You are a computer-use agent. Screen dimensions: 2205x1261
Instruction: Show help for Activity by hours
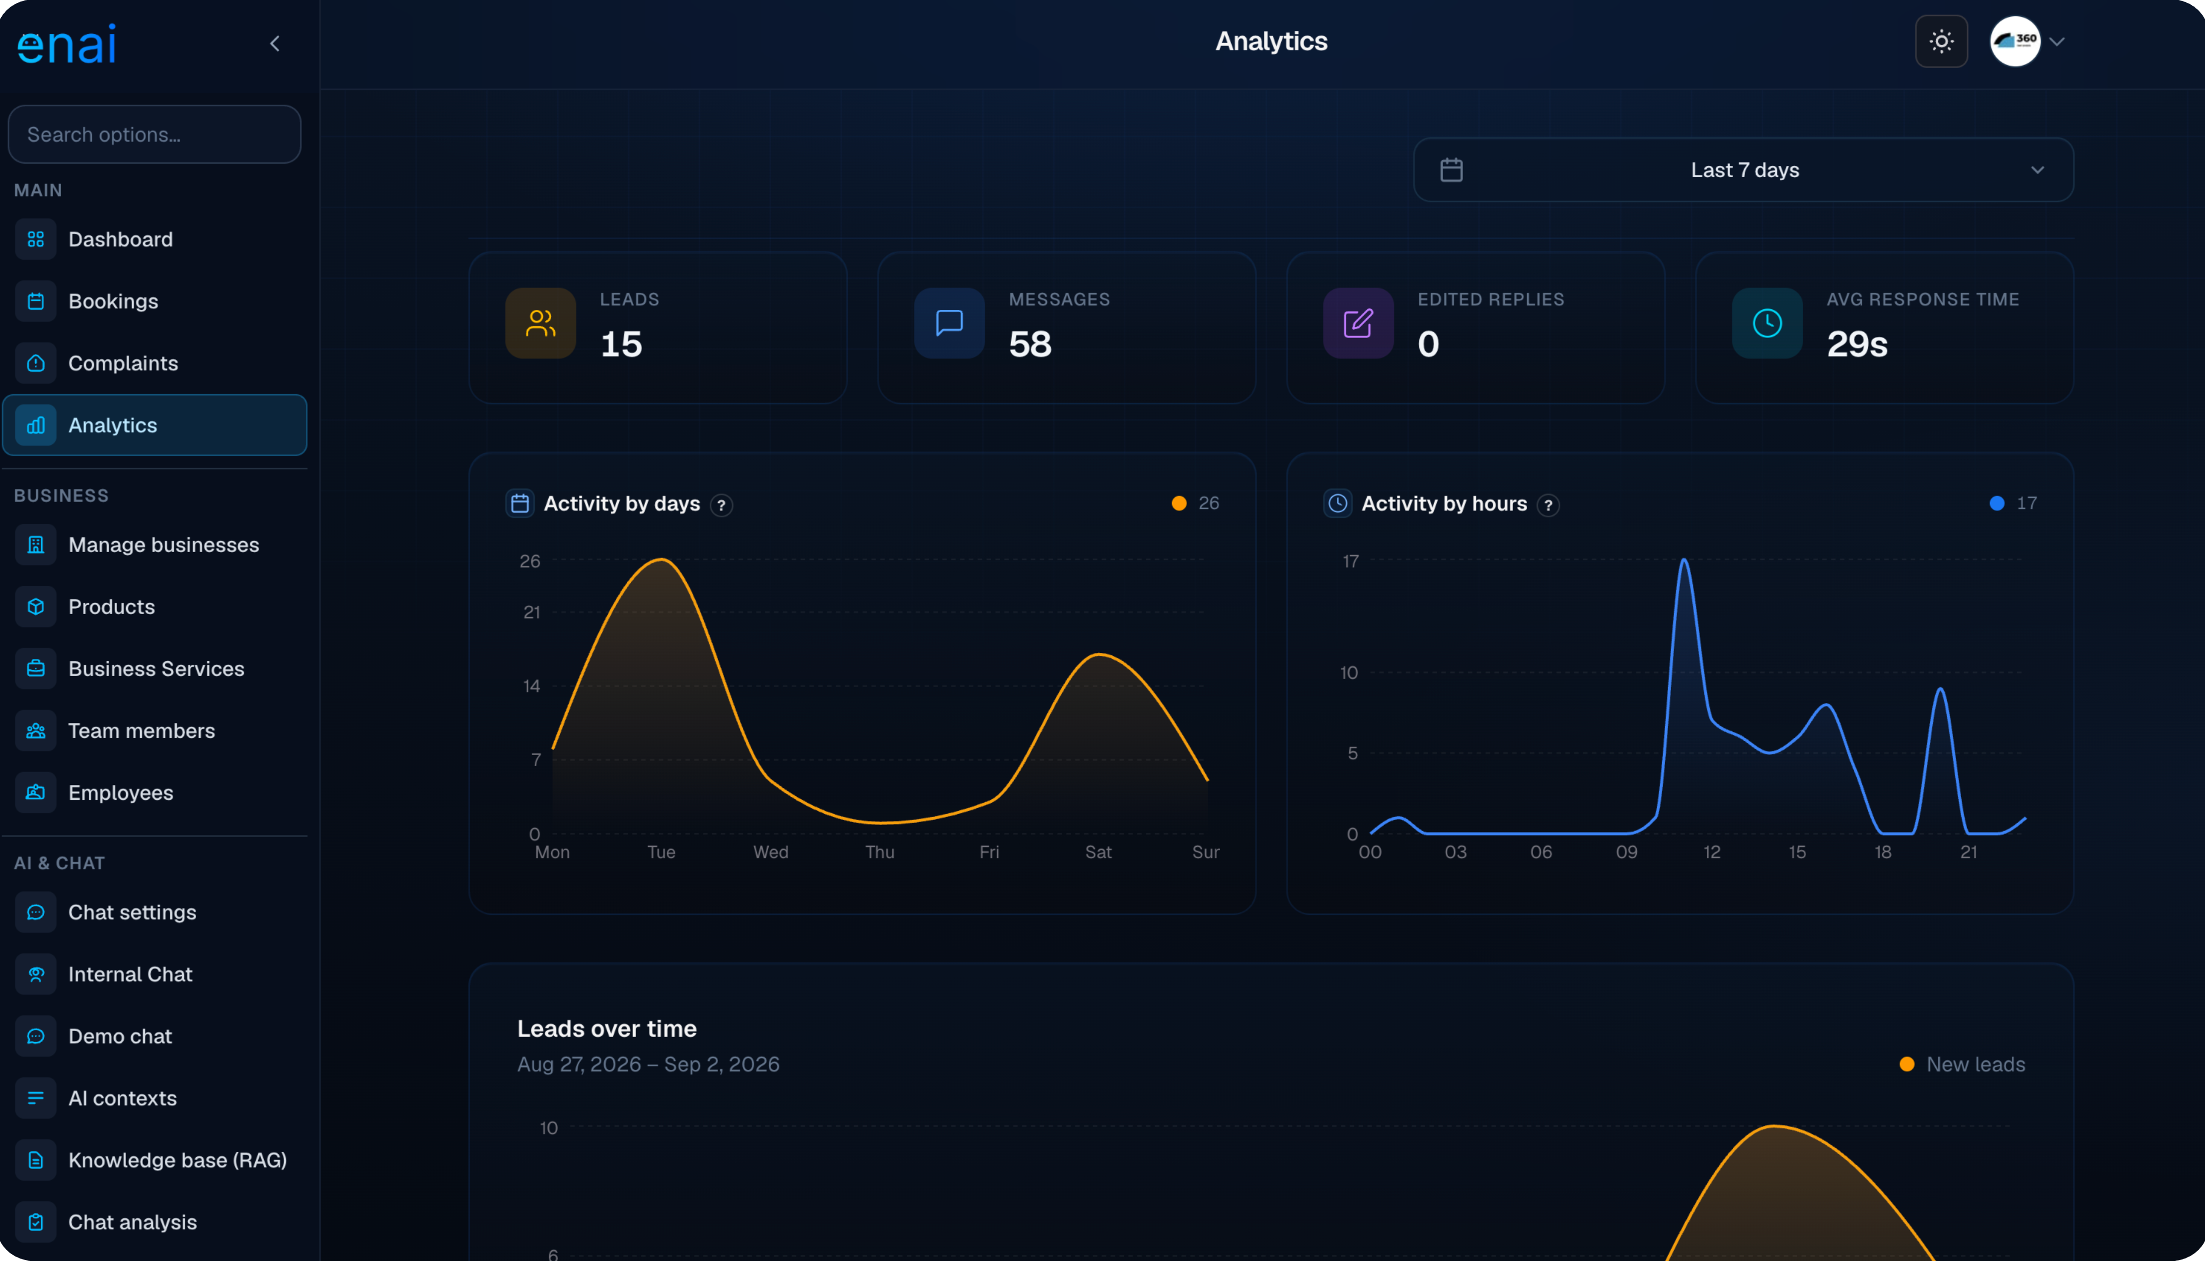pos(1548,505)
